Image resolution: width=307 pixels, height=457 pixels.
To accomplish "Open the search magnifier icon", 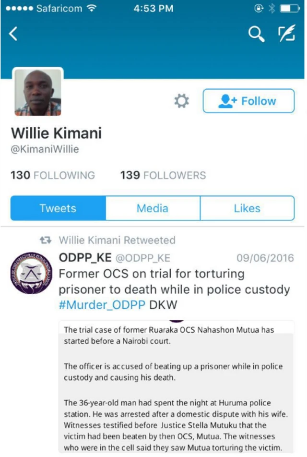I will (x=256, y=34).
